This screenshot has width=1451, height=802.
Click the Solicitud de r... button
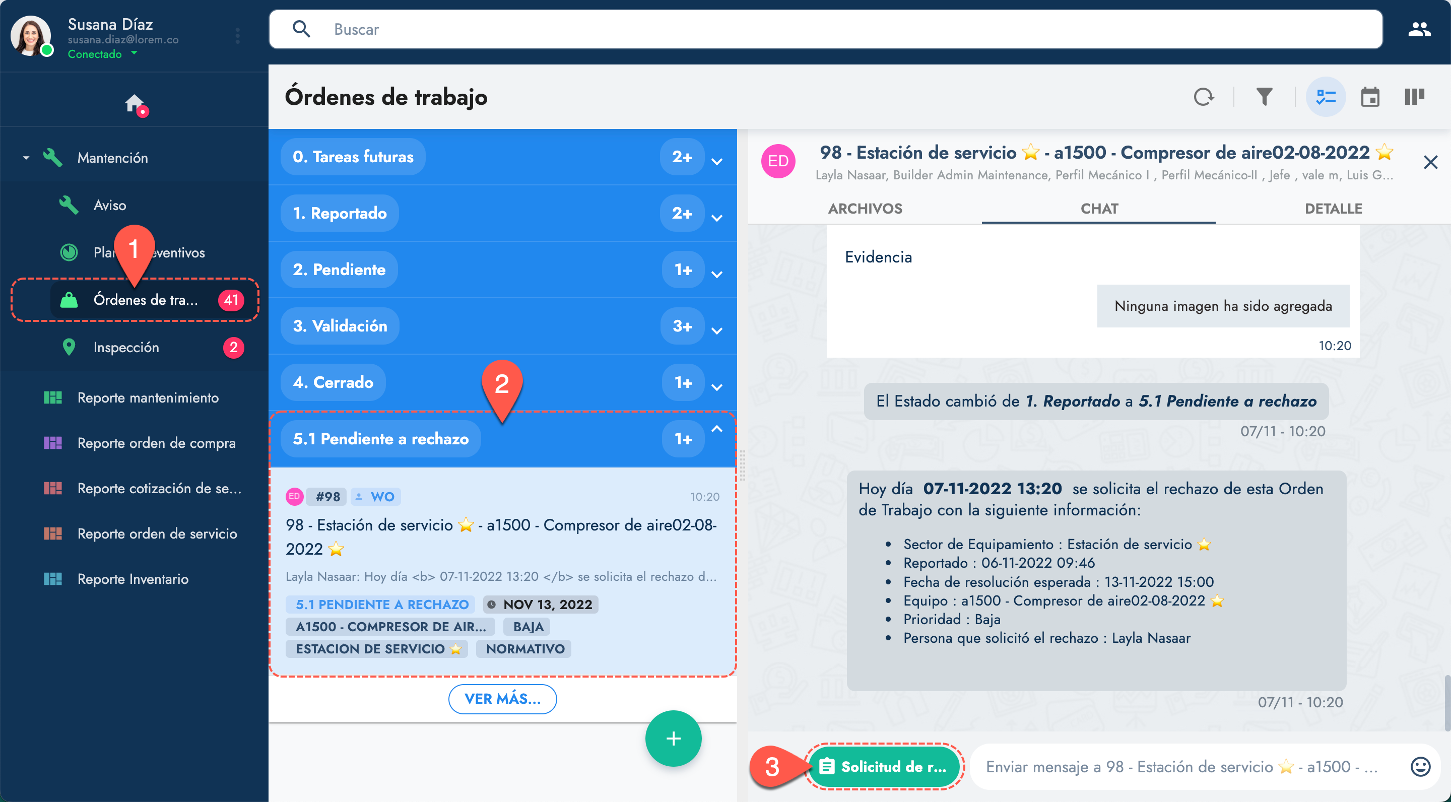click(884, 767)
